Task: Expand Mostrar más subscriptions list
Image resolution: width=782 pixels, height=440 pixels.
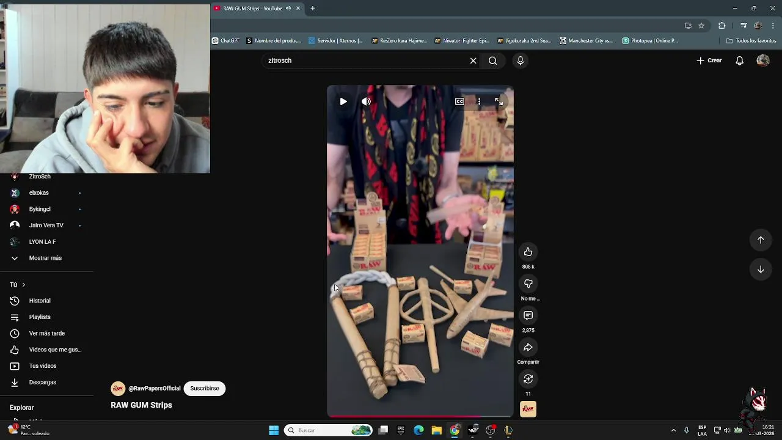Action: 46,258
